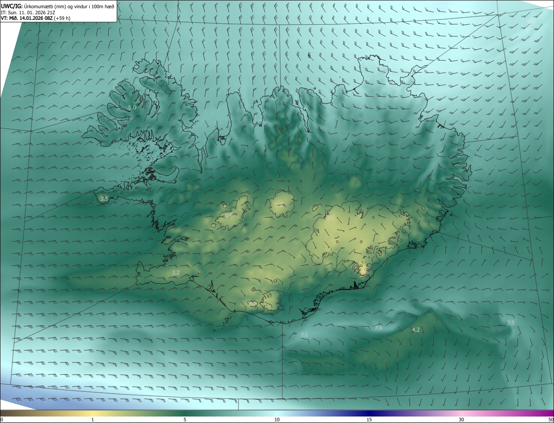Click the 4.2 value label on the map
Image resolution: width=554 pixels, height=423 pixels.
415,330
